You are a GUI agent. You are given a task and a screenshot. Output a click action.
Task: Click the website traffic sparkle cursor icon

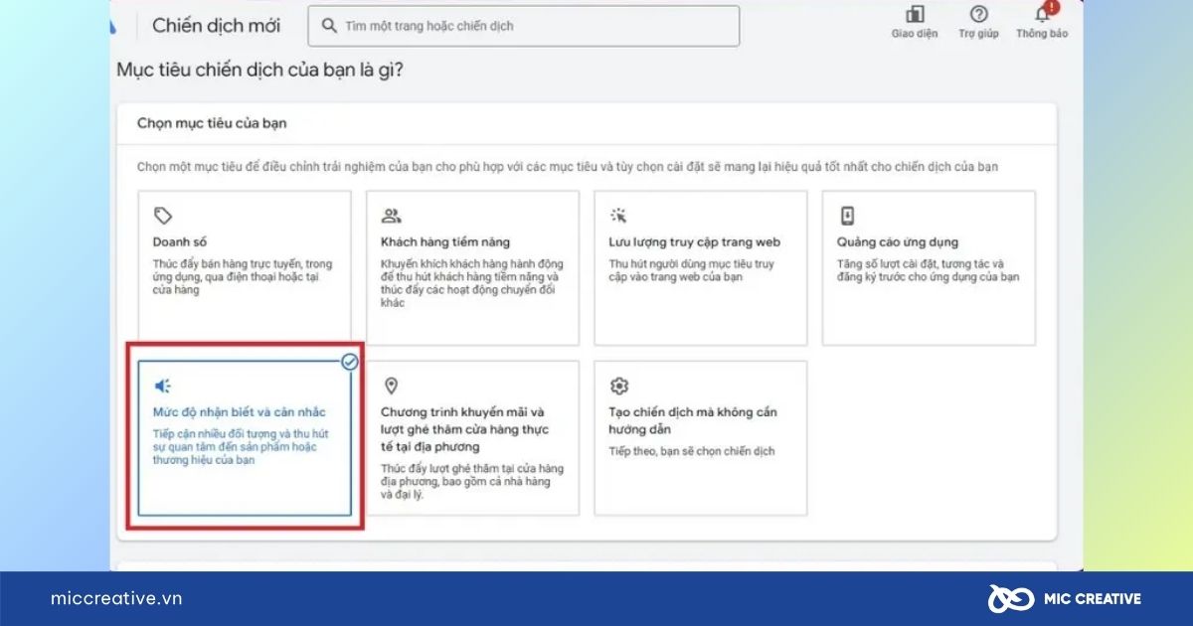(618, 217)
